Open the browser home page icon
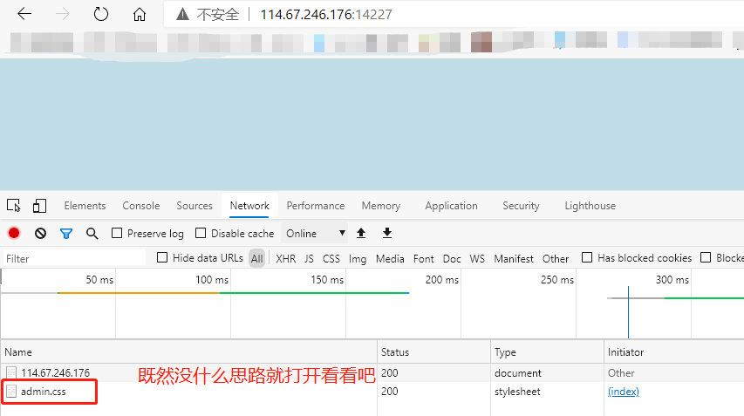 (139, 14)
